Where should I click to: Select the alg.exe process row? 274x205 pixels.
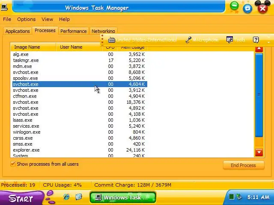pyautogui.click(x=80, y=54)
